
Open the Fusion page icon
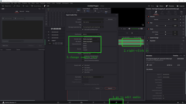[93, 103]
